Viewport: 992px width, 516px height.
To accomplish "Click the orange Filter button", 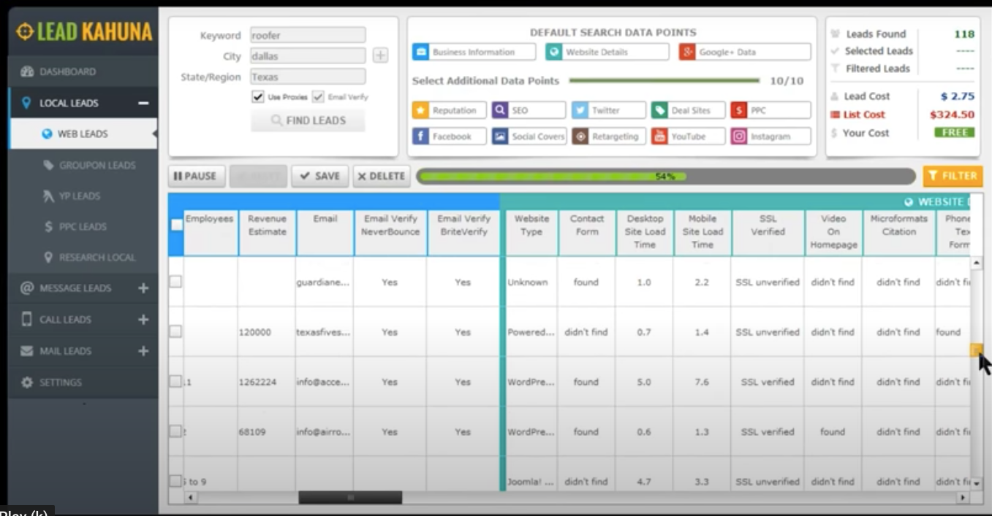I will click(x=952, y=176).
